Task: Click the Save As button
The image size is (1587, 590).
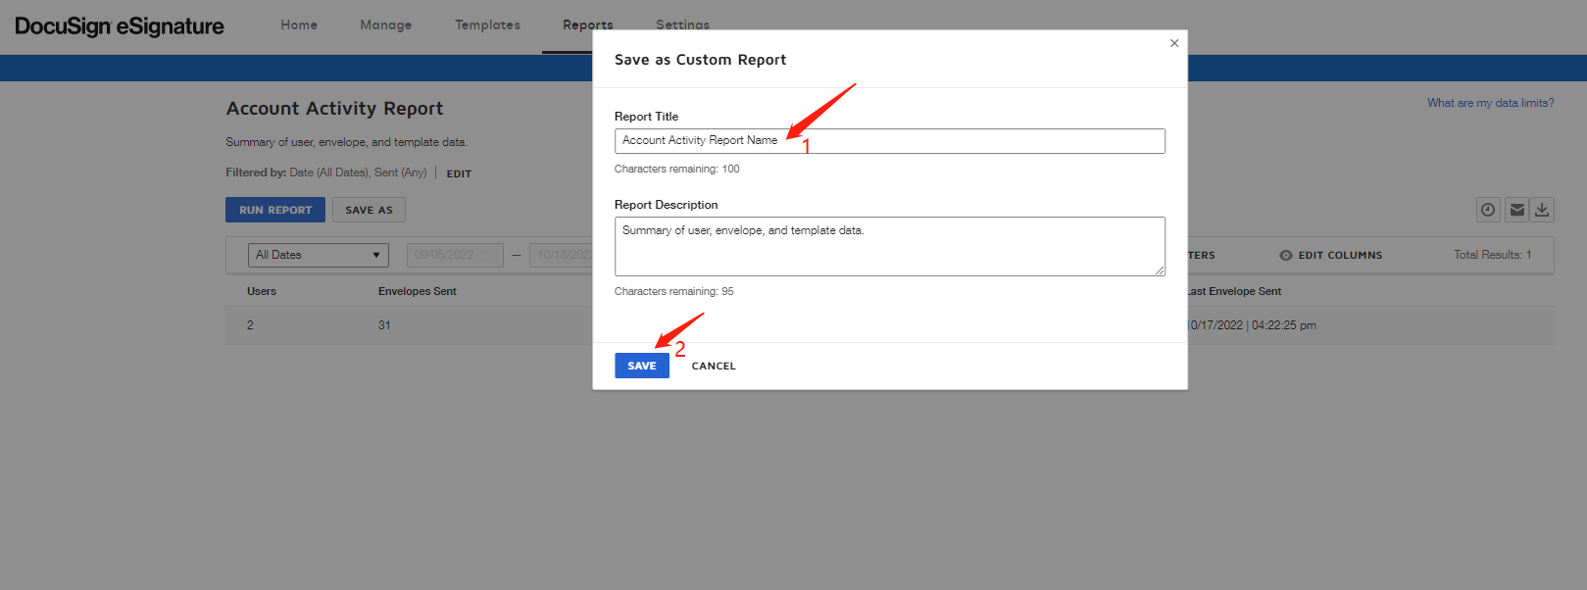Action: click(x=369, y=210)
